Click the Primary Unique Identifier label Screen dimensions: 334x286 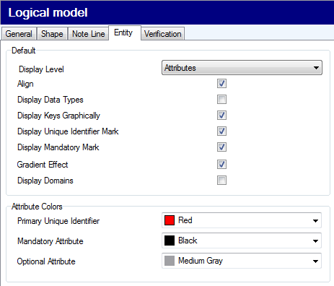pos(58,221)
